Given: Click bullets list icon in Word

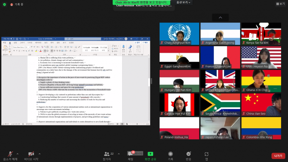Looking at the screenshot, I should [52, 47].
